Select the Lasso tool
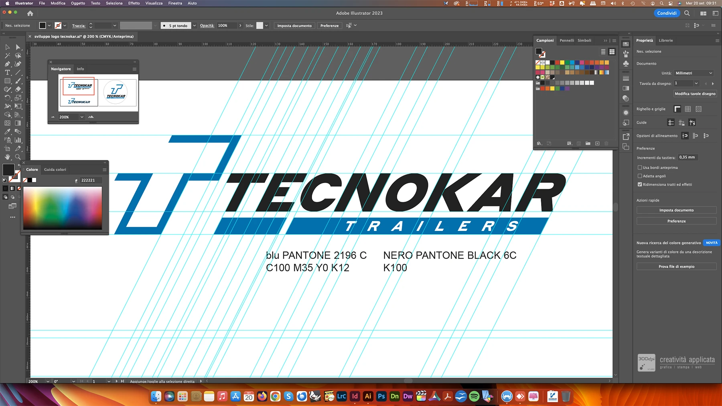722x406 pixels. tap(18, 55)
